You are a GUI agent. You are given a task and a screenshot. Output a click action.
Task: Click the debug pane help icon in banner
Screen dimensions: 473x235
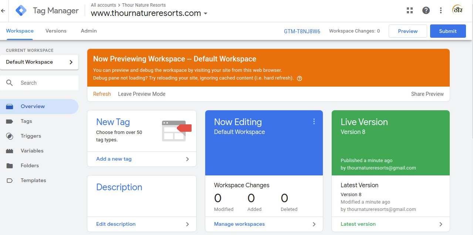tap(300, 78)
